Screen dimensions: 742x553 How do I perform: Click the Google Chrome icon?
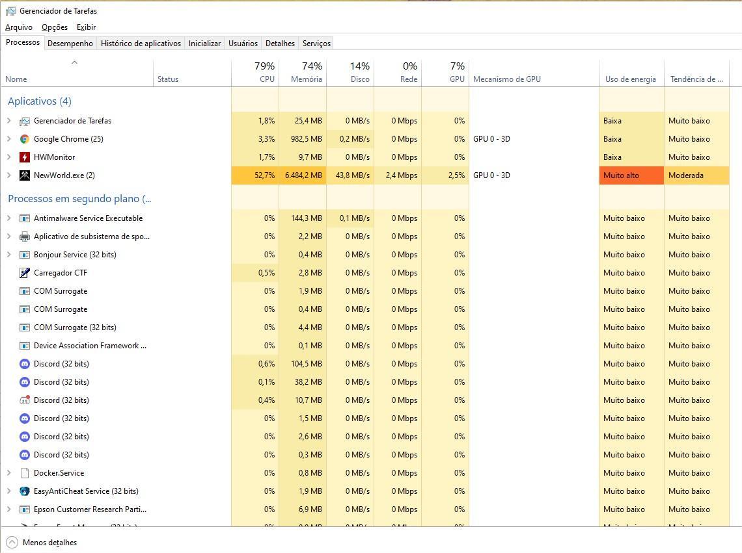[x=25, y=139]
